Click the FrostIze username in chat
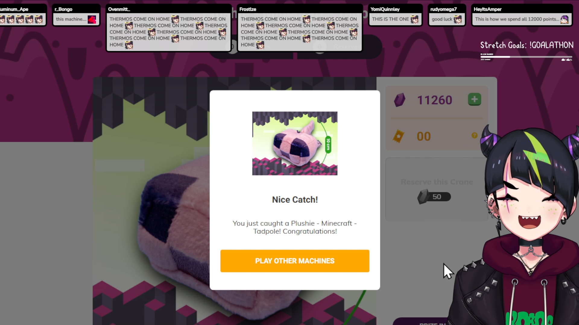This screenshot has height=325, width=579. [x=248, y=9]
